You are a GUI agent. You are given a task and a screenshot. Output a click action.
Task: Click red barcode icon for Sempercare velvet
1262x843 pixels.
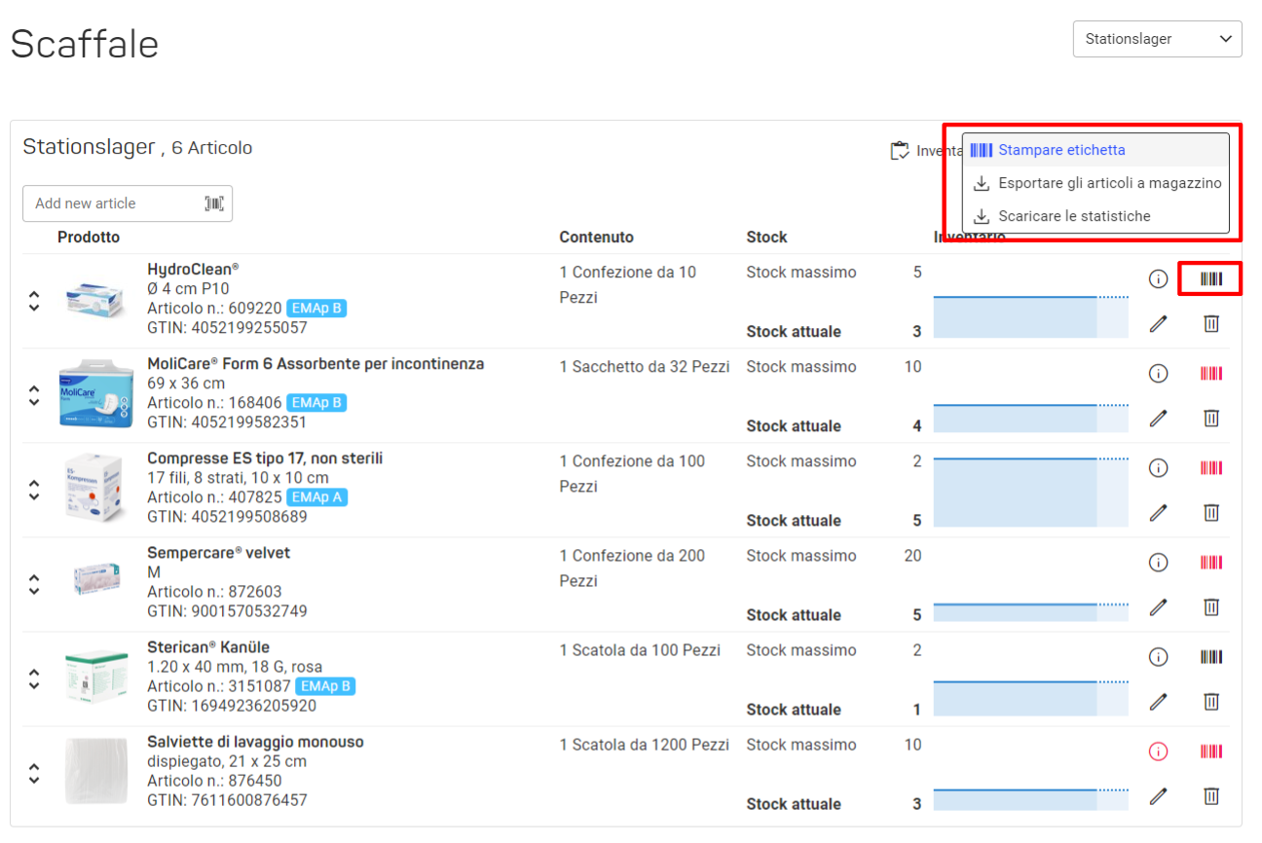coord(1211,563)
